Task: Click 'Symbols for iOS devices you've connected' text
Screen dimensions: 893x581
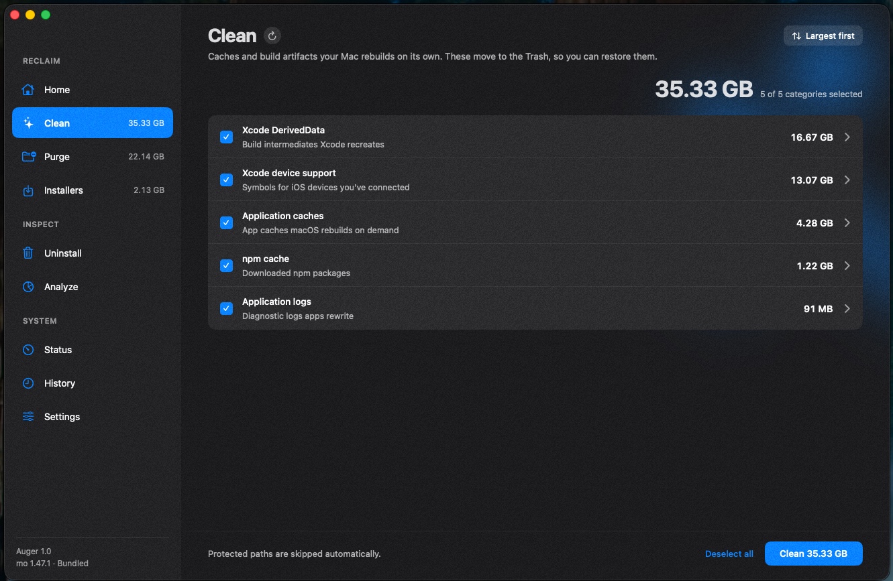Action: click(x=325, y=188)
